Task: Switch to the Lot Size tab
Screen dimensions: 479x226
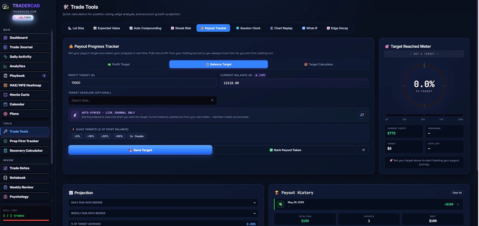Action: click(76, 28)
